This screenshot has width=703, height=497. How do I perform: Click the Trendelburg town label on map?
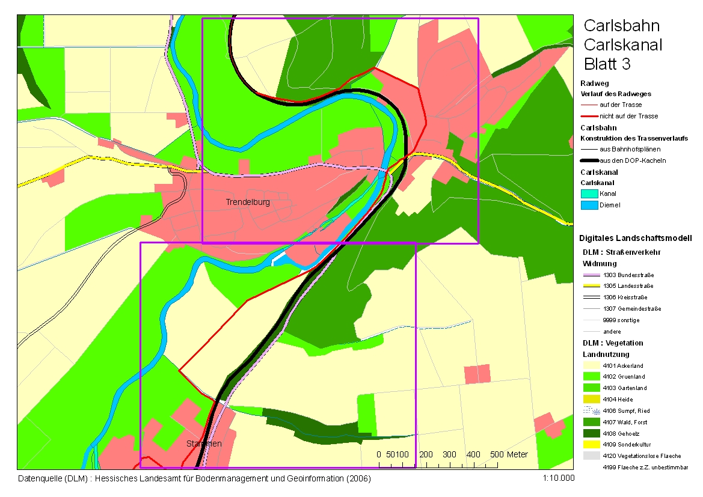(x=248, y=203)
